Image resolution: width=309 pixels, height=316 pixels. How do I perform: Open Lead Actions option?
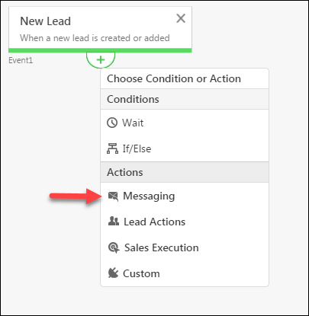[x=185, y=222]
